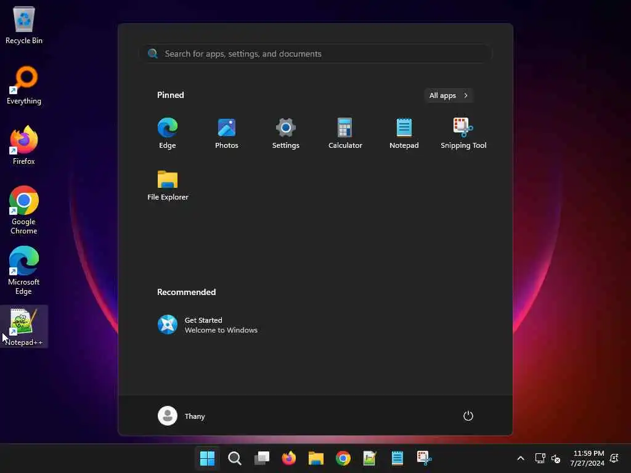This screenshot has height=473, width=631.
Task: Select the Google Chrome desktop shortcut
Action: click(x=24, y=210)
